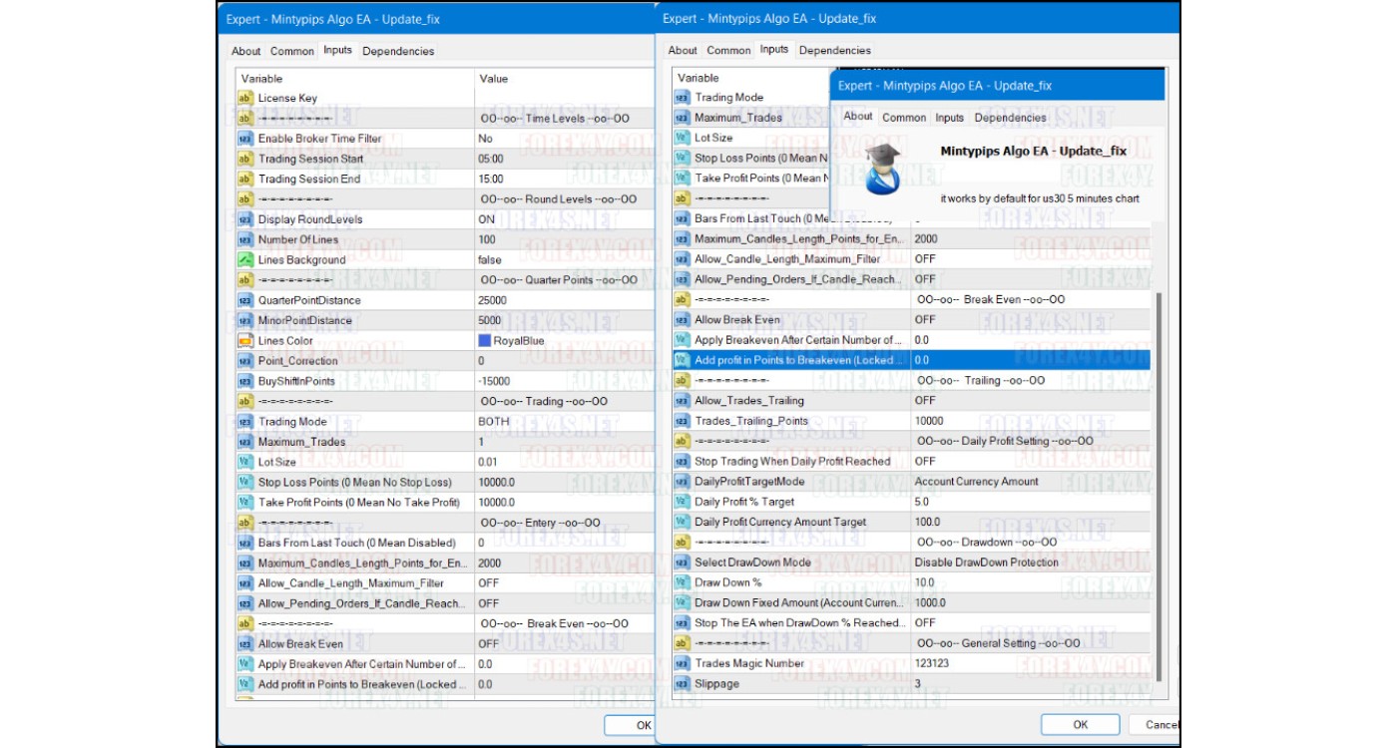The height and width of the screenshot is (748, 1397).
Task: Open the Select DrawDown Mode value dropdown
Action: 986,562
